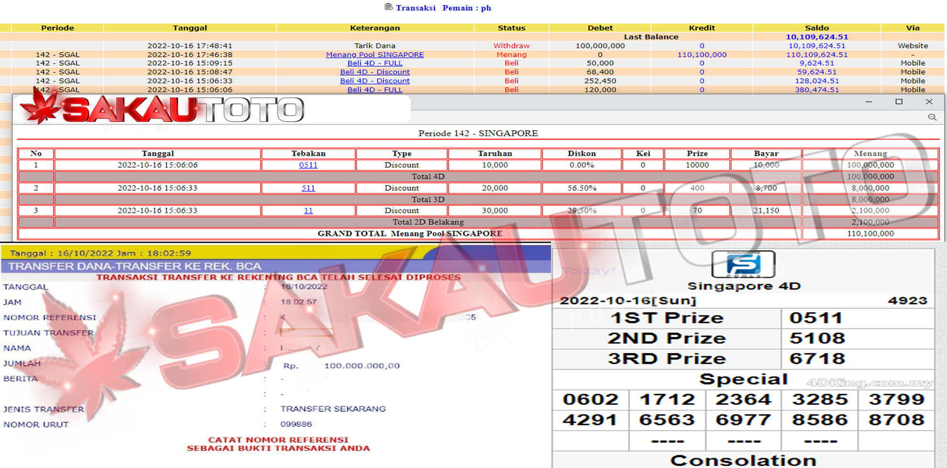Open Beli 4D - Discount link at 15:06:33

374,81
